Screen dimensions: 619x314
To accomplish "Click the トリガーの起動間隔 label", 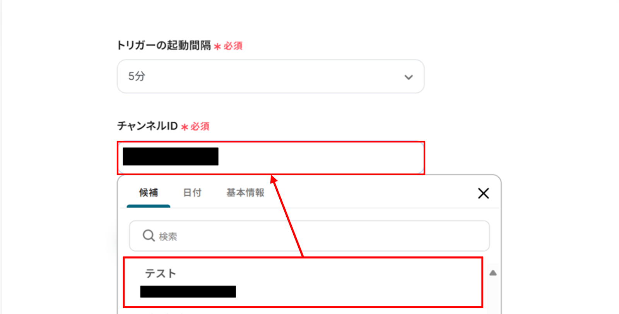I will pos(164,45).
